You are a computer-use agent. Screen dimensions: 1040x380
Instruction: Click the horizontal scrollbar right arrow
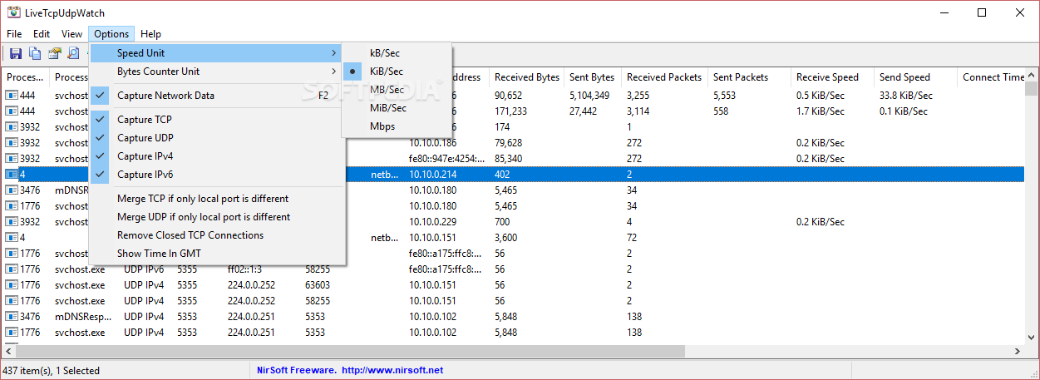pos(1017,353)
